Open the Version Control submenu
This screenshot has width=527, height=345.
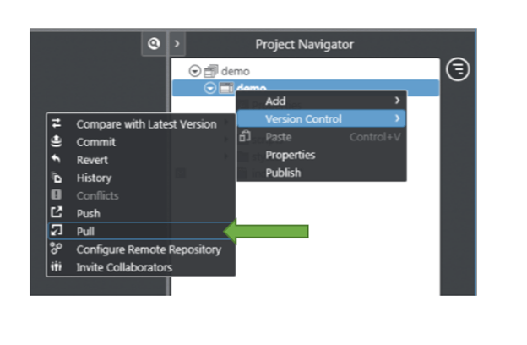(x=304, y=119)
